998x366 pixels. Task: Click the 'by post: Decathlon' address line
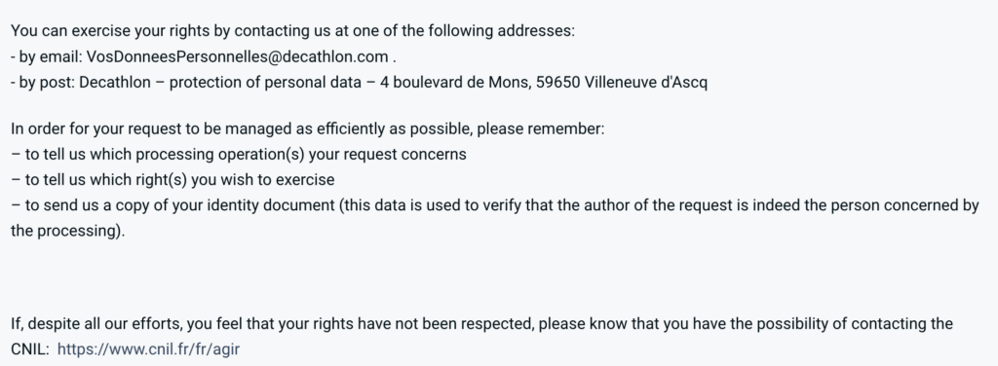click(x=359, y=82)
